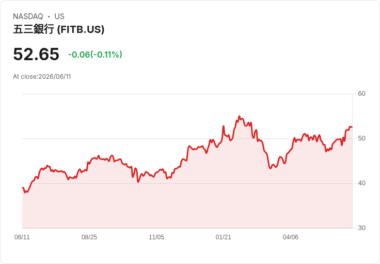Click the 50 price axis label
Viewport: 380px width, 264px height.
[361, 138]
